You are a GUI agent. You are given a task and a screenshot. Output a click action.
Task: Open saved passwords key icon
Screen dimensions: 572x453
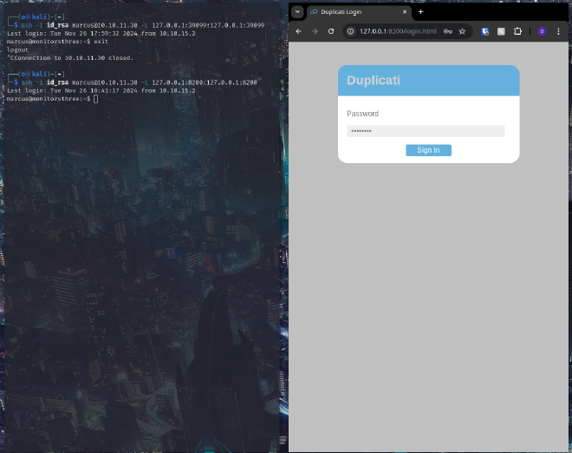[x=447, y=31]
